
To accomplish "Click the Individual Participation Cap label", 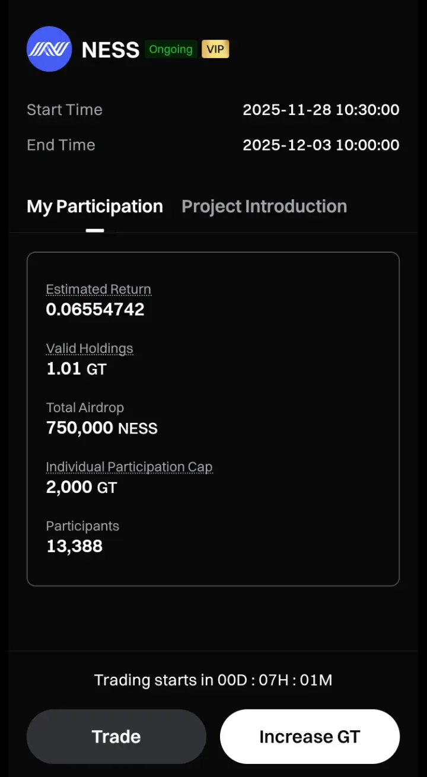I will [129, 467].
